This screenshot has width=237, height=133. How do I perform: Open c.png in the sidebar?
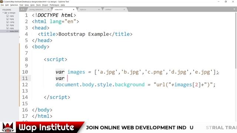tap(12, 22)
